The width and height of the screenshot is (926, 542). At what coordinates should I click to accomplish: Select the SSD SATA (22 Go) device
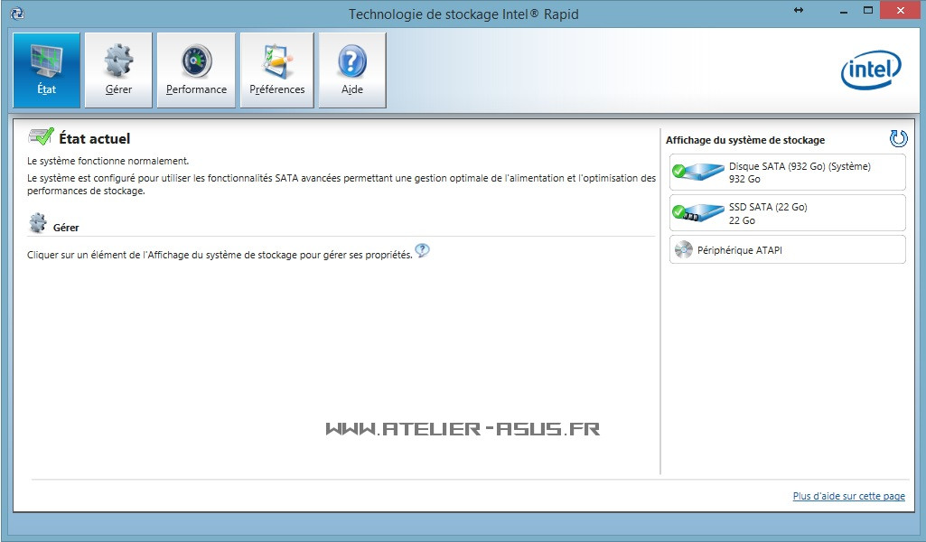click(x=787, y=213)
